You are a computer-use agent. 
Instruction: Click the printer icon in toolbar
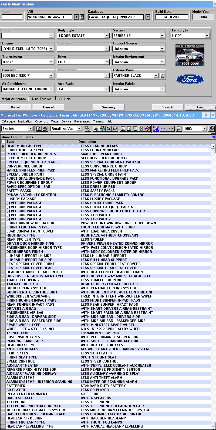tap(45, 129)
